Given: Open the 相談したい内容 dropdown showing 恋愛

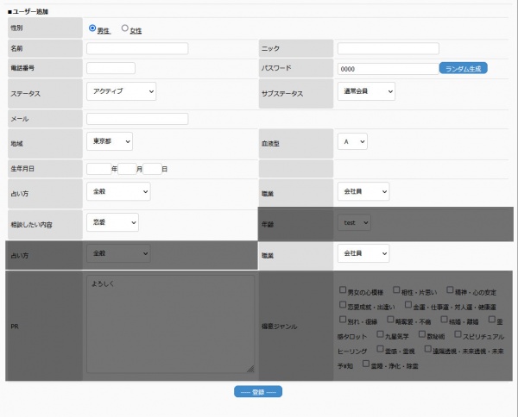Looking at the screenshot, I should tap(112, 222).
